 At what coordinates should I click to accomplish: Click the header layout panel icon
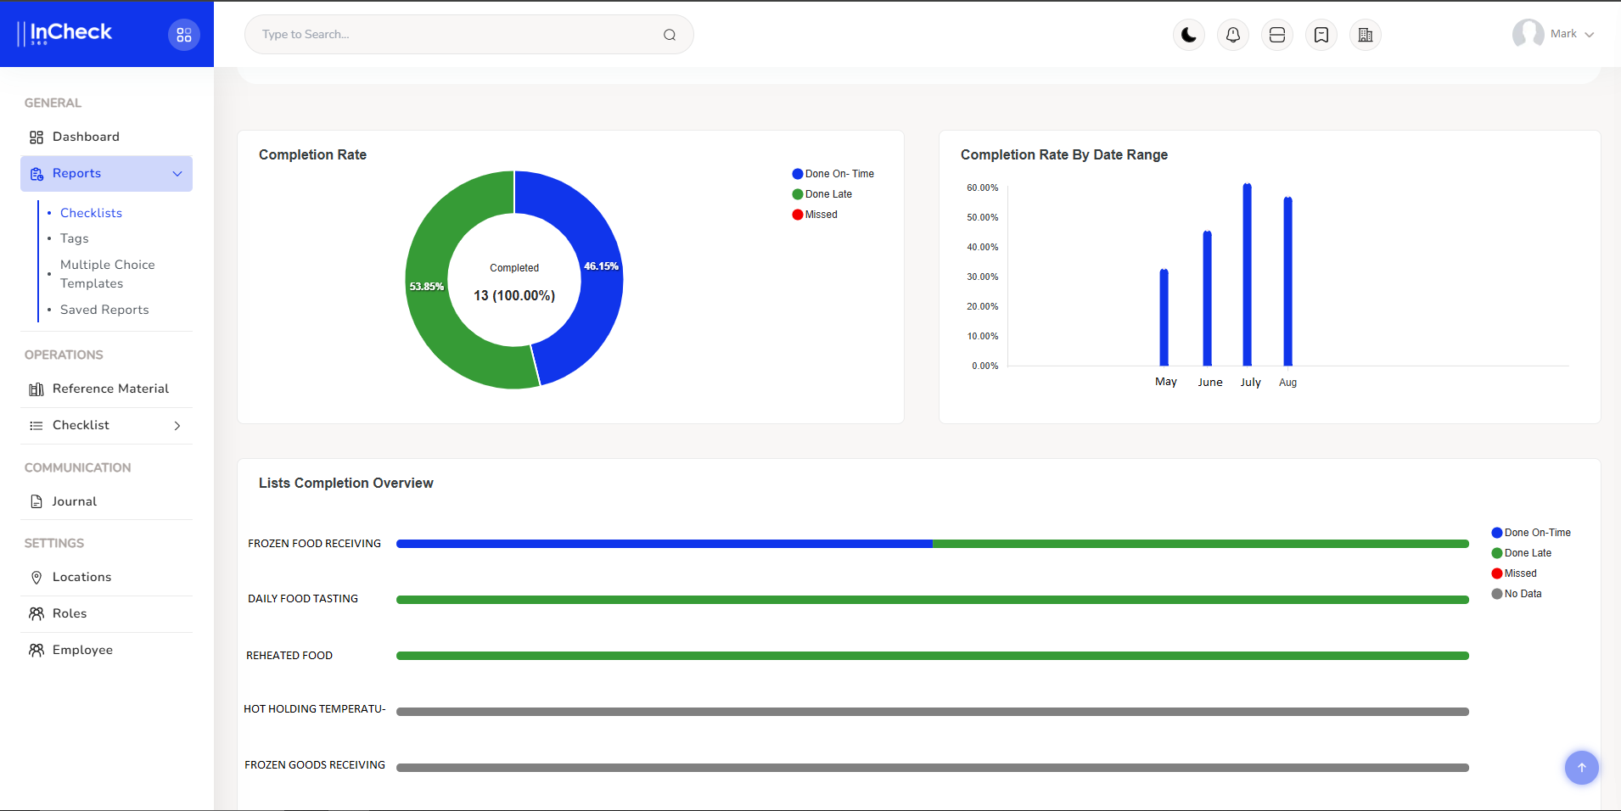[1277, 35]
